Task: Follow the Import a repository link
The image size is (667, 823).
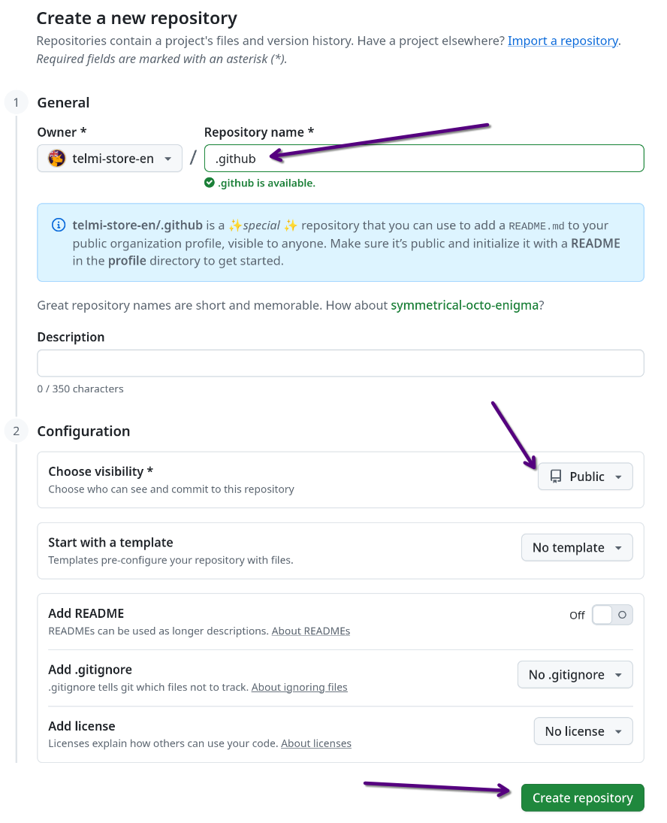Action: tap(563, 41)
